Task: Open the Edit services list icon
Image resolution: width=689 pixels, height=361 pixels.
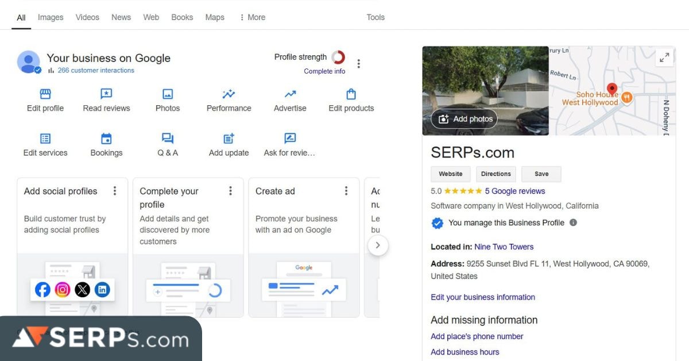Action: click(45, 139)
